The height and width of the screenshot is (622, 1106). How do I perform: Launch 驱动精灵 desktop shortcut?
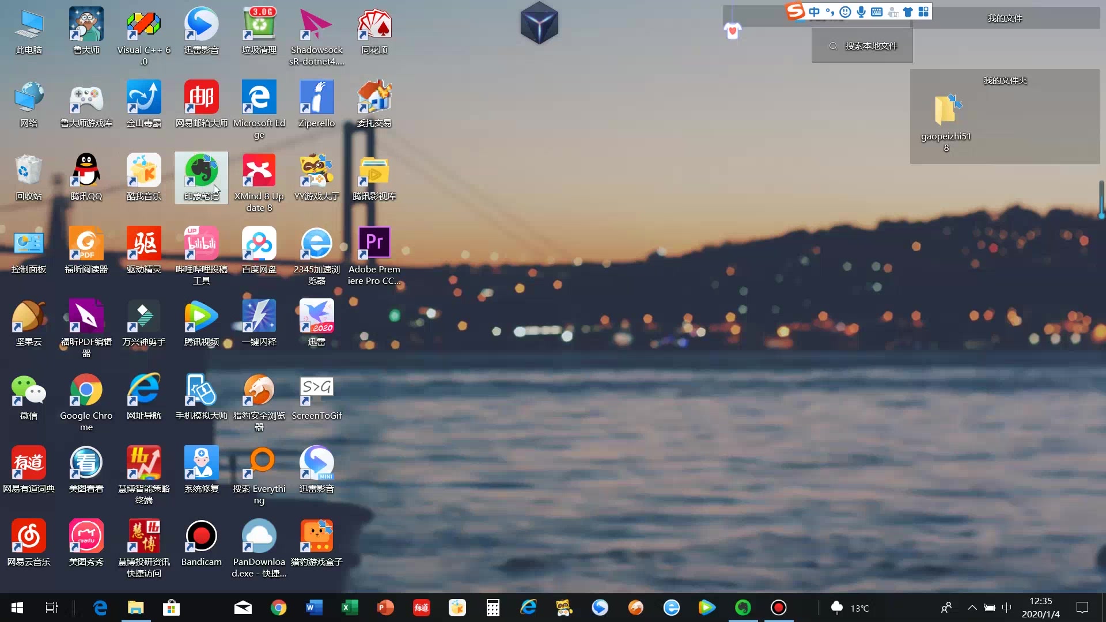[144, 251]
